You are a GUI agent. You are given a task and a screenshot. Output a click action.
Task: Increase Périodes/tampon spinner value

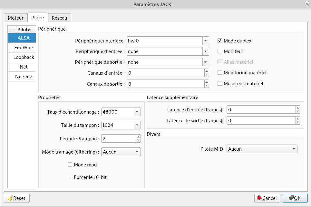[x=138, y=136]
